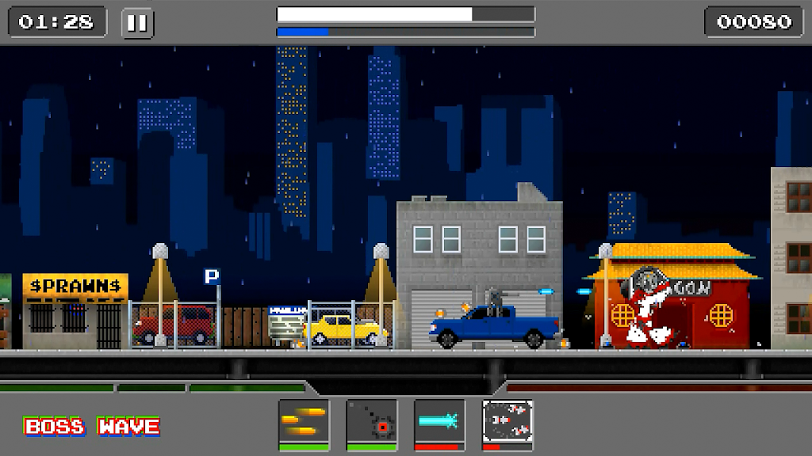Click the white health bar at top
This screenshot has height=456, width=812.
tap(374, 14)
